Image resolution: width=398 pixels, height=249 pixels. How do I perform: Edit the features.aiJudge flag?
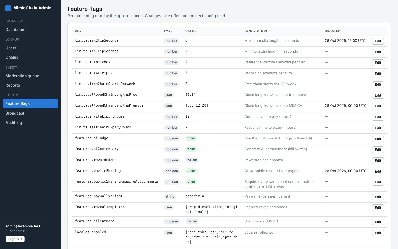(x=378, y=139)
